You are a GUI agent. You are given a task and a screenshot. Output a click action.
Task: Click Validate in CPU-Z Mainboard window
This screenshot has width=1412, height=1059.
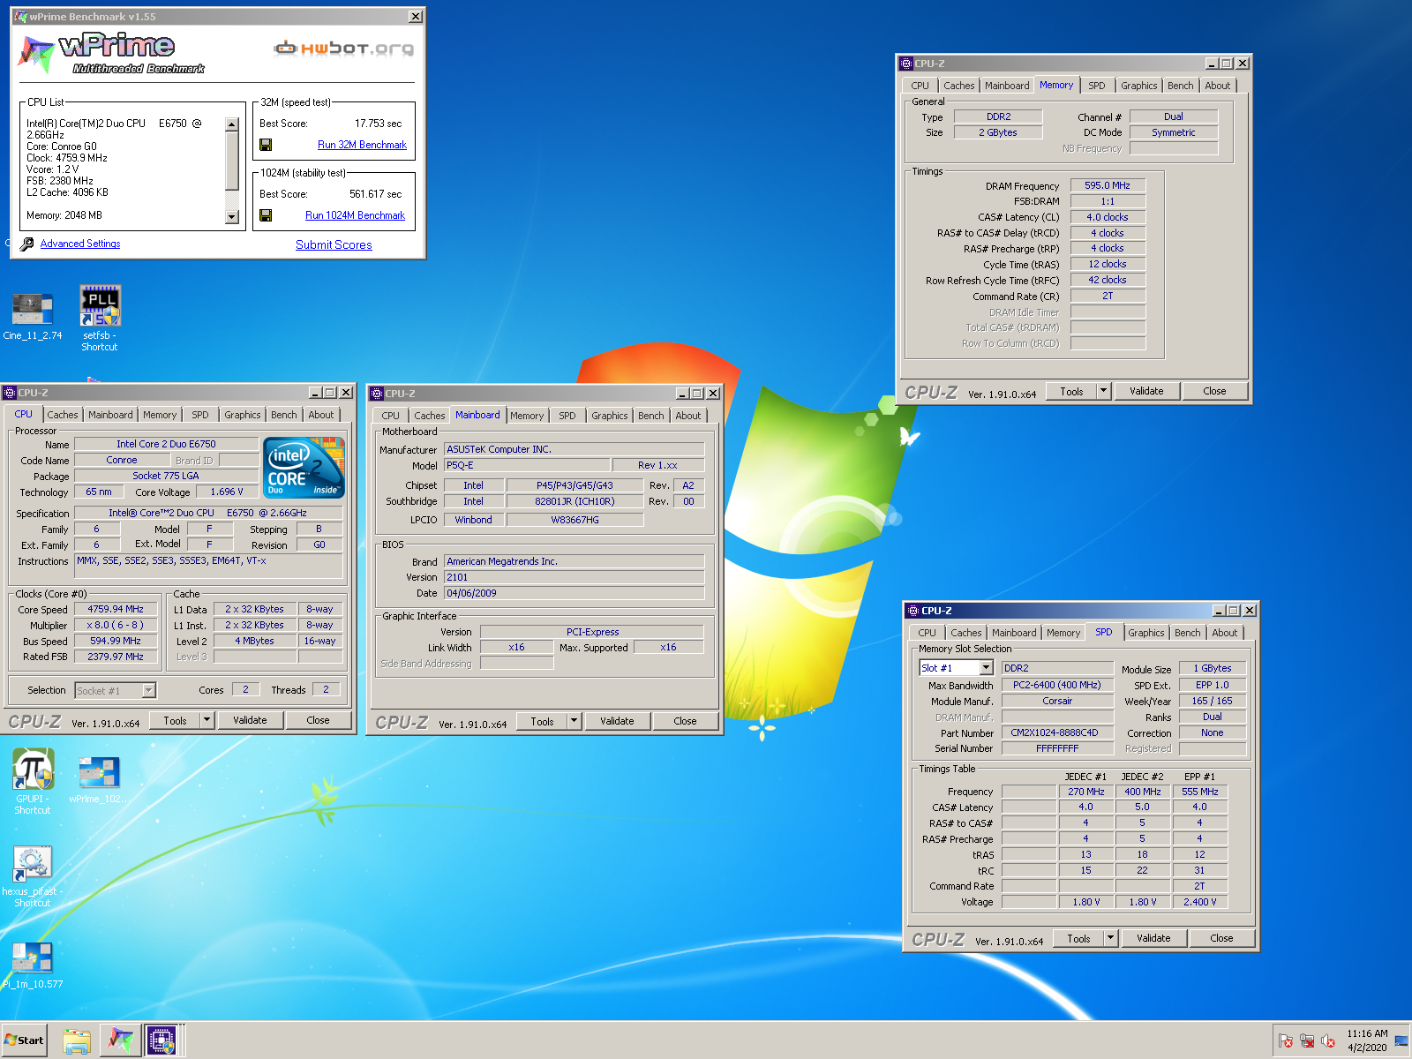pyautogui.click(x=617, y=721)
